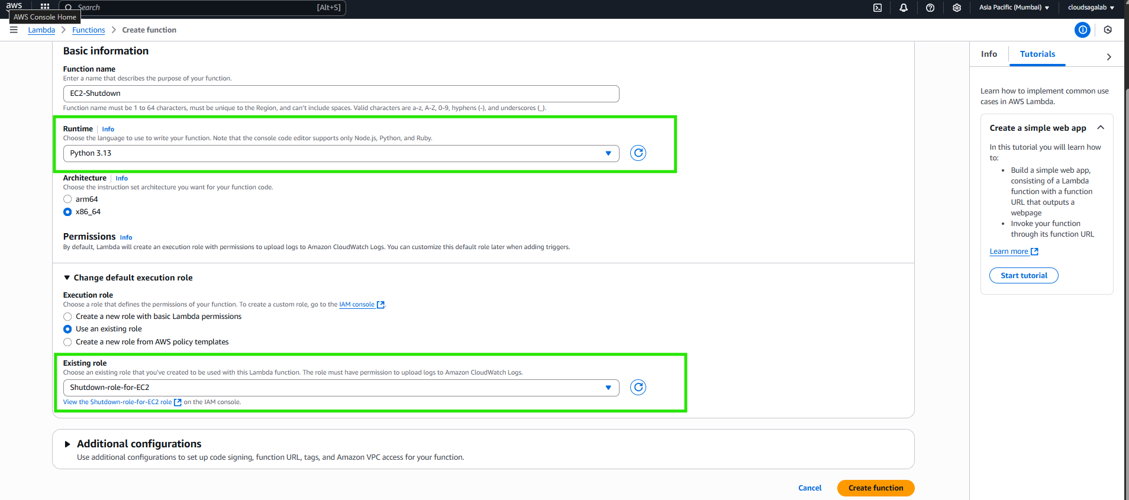This screenshot has width=1129, height=500.
Task: Open View the Shutdown-role-for-EC2 role link
Action: click(x=117, y=402)
